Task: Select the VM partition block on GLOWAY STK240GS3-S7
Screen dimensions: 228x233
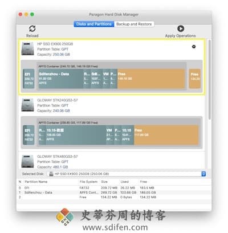Action: coord(109,135)
